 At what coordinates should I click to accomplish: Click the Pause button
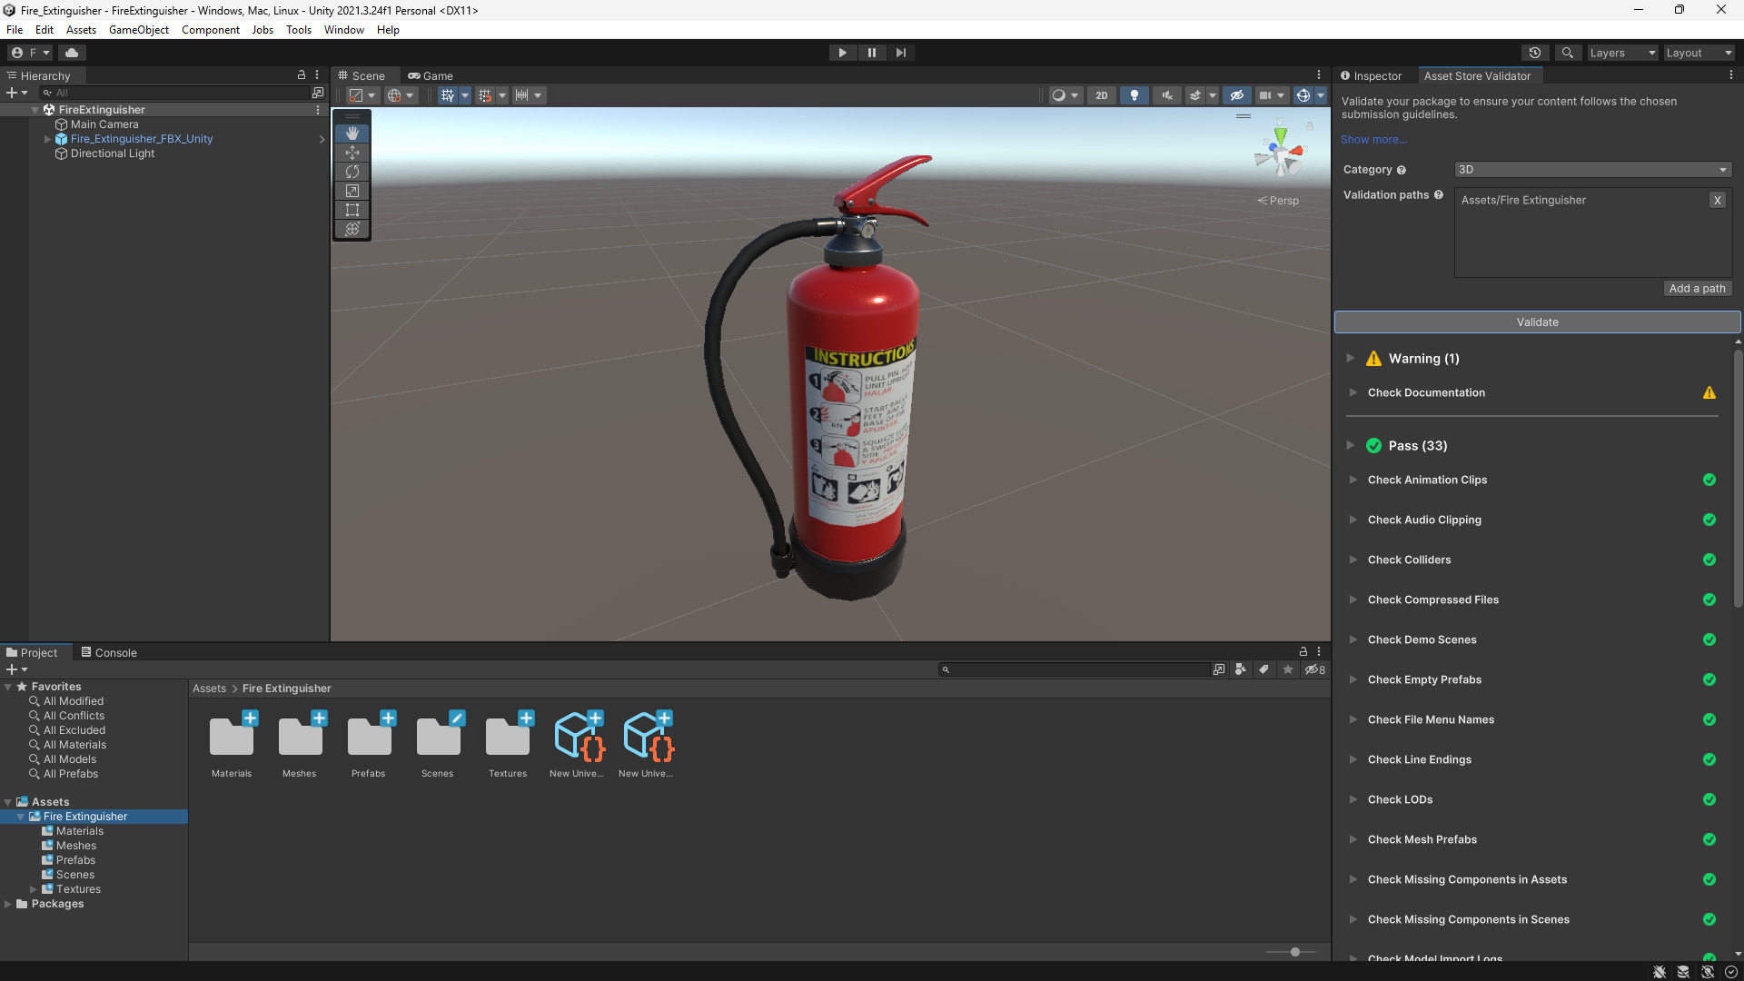click(872, 53)
